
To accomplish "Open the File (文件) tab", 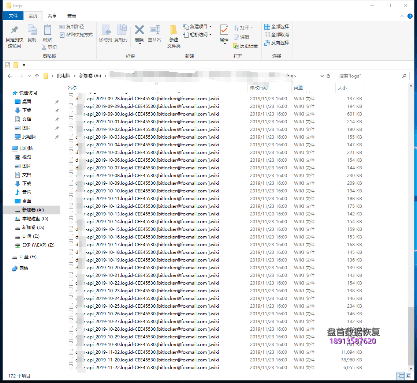I will tap(13, 16).
